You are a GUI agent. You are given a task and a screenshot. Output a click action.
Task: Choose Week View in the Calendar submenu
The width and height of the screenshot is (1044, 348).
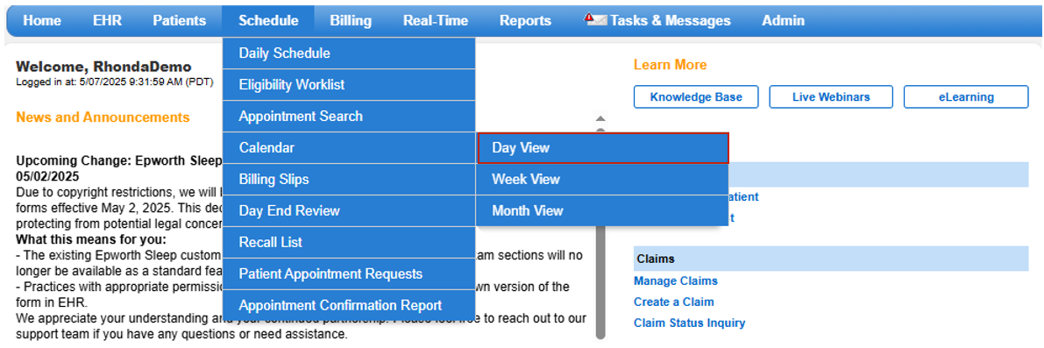pyautogui.click(x=603, y=179)
